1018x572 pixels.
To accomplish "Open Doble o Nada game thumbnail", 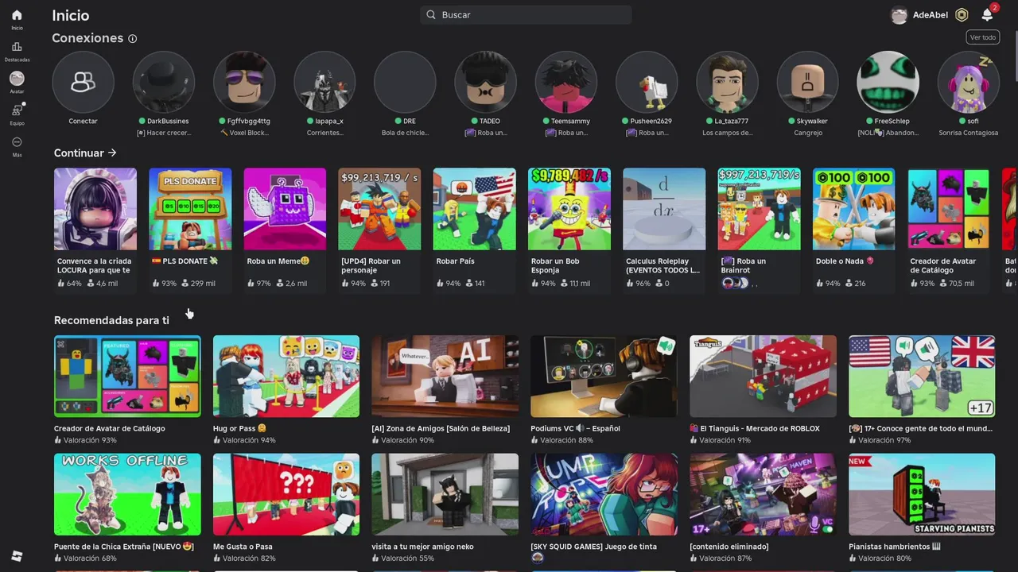I will point(853,209).
